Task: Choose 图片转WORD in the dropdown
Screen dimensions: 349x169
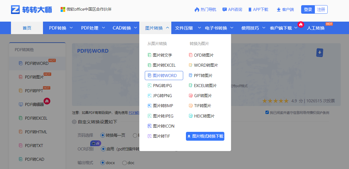Action: click(164, 76)
